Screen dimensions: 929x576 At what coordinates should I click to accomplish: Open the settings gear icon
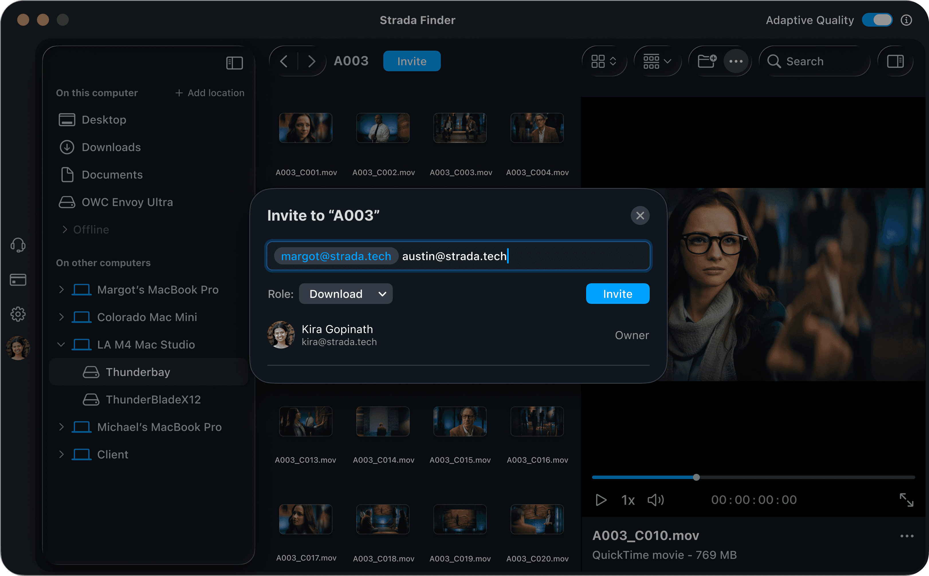[18, 314]
